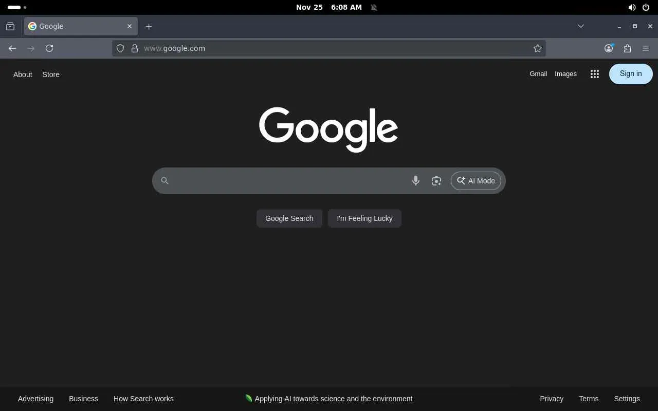Expand the list all tabs chevron
Image resolution: width=658 pixels, height=411 pixels.
click(x=581, y=26)
